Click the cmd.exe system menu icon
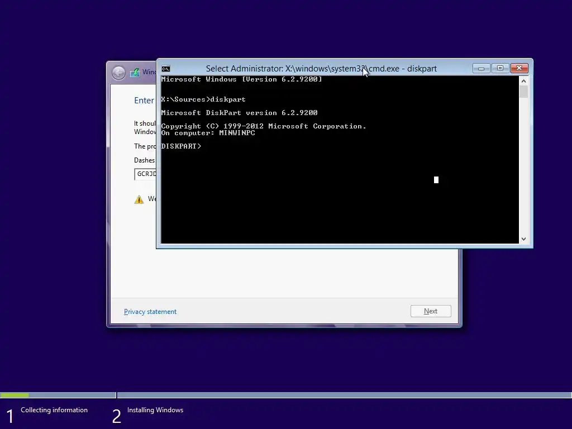The width and height of the screenshot is (572, 429). pyautogui.click(x=165, y=69)
